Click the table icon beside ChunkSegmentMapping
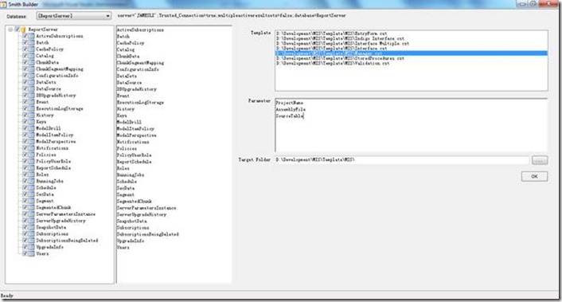 coord(32,69)
